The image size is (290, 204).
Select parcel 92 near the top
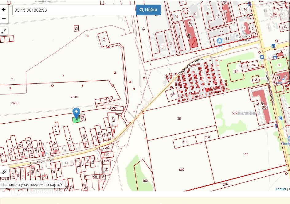tap(104, 39)
